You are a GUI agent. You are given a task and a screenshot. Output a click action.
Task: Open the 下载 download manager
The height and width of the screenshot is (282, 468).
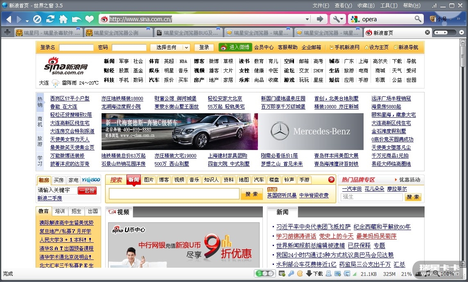coord(314,274)
